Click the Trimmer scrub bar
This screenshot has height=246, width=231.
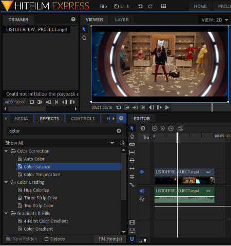[27, 109]
